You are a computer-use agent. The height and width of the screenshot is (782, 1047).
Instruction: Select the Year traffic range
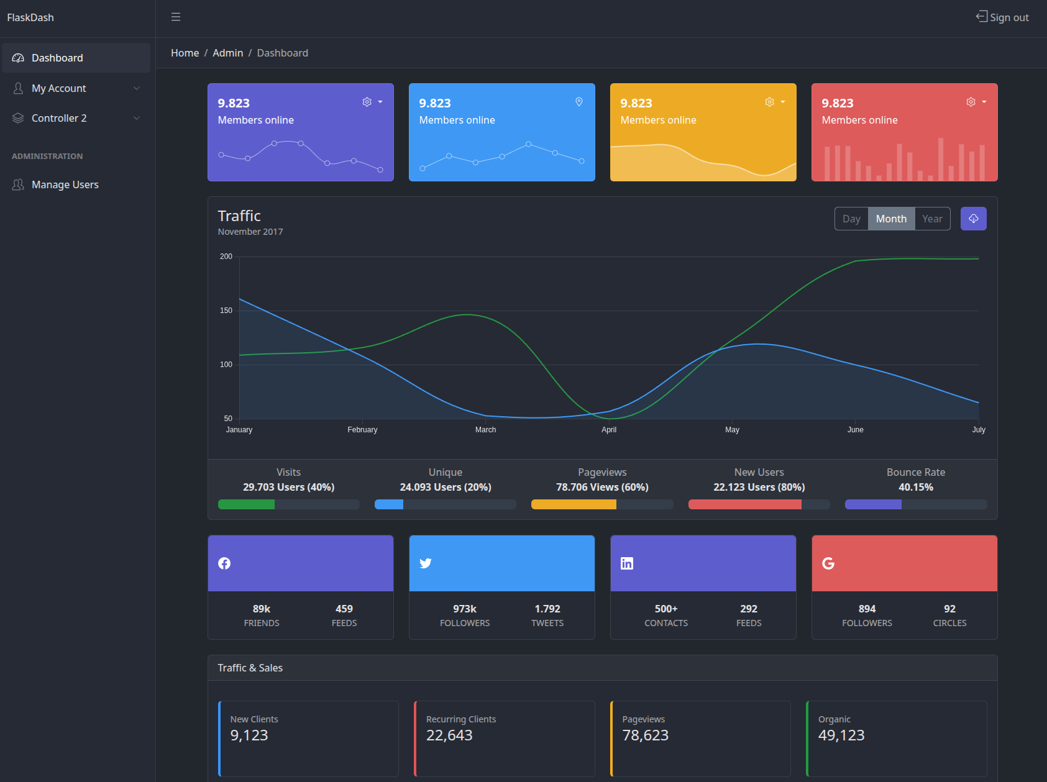(x=932, y=219)
